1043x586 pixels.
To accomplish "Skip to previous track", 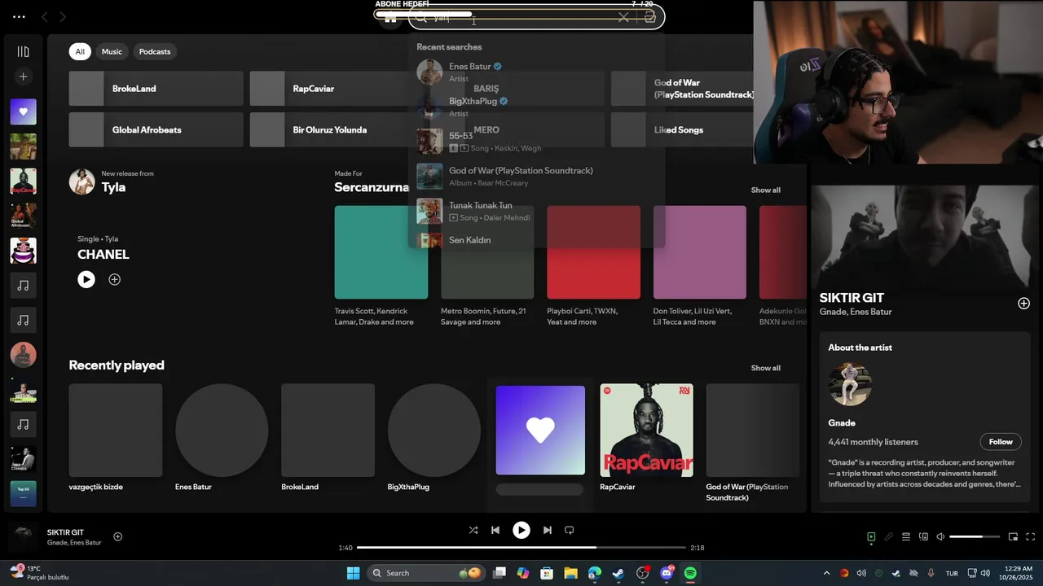I will click(x=495, y=530).
